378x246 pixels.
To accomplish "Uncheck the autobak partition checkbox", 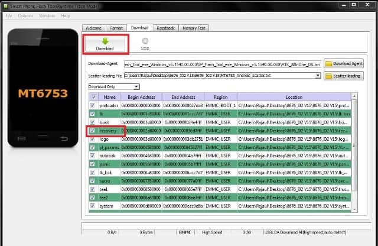I will click(92, 156).
